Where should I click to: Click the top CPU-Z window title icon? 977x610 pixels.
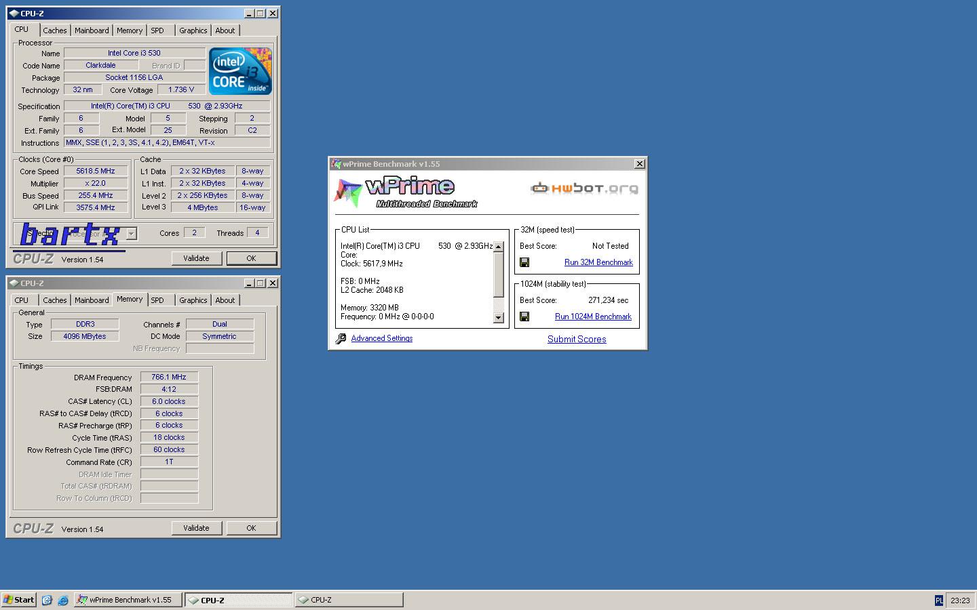(x=14, y=14)
